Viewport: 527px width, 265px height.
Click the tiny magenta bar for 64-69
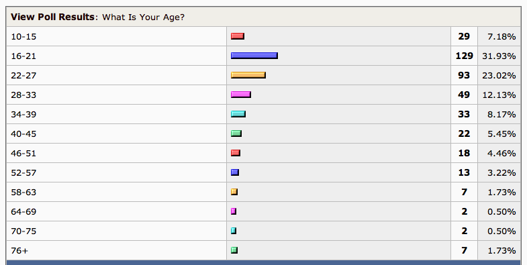[234, 211]
